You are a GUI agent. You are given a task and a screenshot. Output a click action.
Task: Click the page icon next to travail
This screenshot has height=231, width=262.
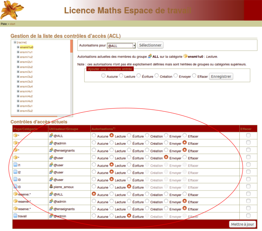pos(15,216)
